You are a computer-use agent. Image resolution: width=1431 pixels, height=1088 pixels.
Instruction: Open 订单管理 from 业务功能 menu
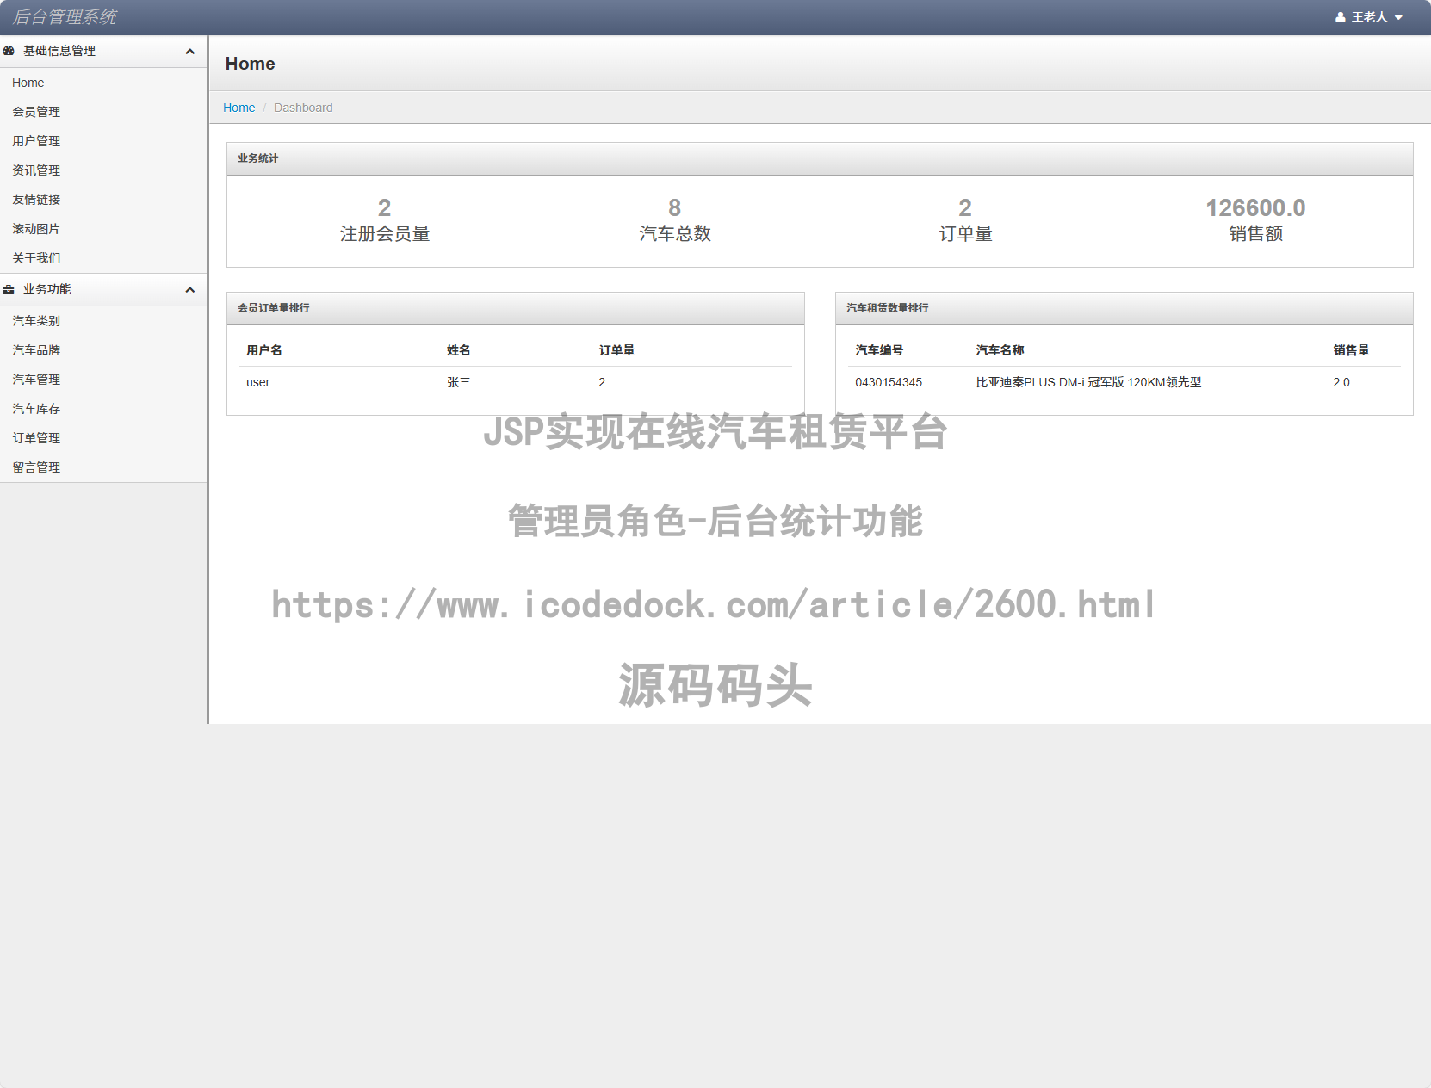[x=36, y=438]
